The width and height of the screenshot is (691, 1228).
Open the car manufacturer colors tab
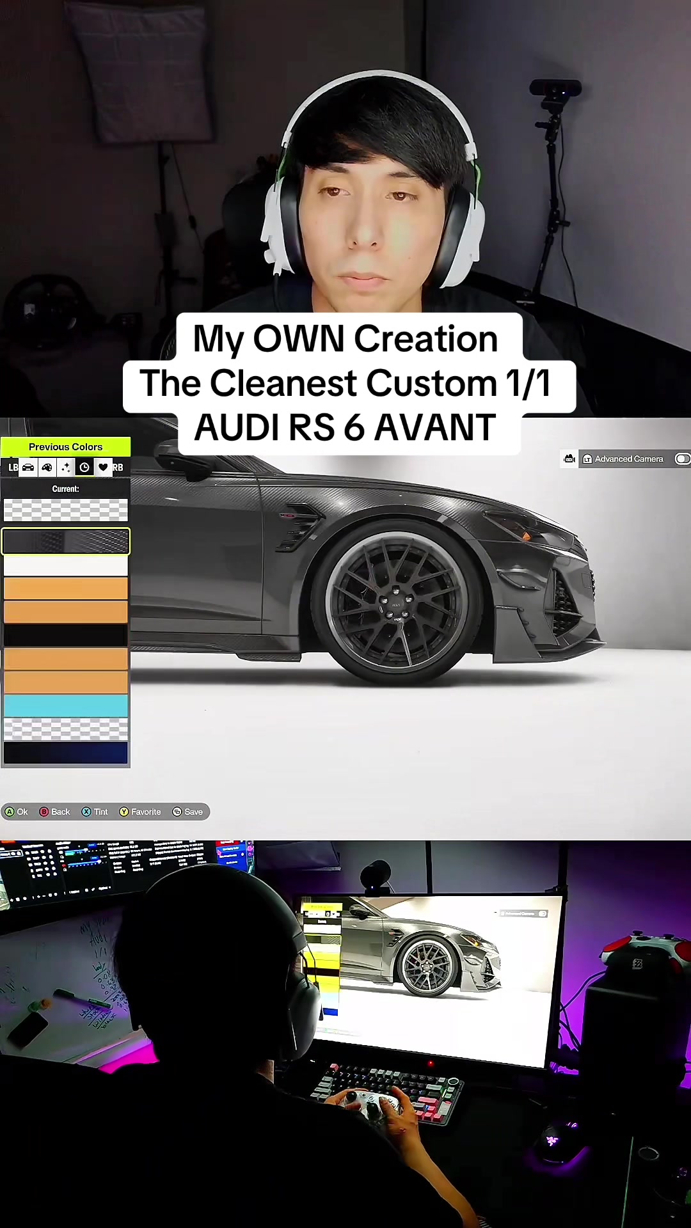point(28,468)
